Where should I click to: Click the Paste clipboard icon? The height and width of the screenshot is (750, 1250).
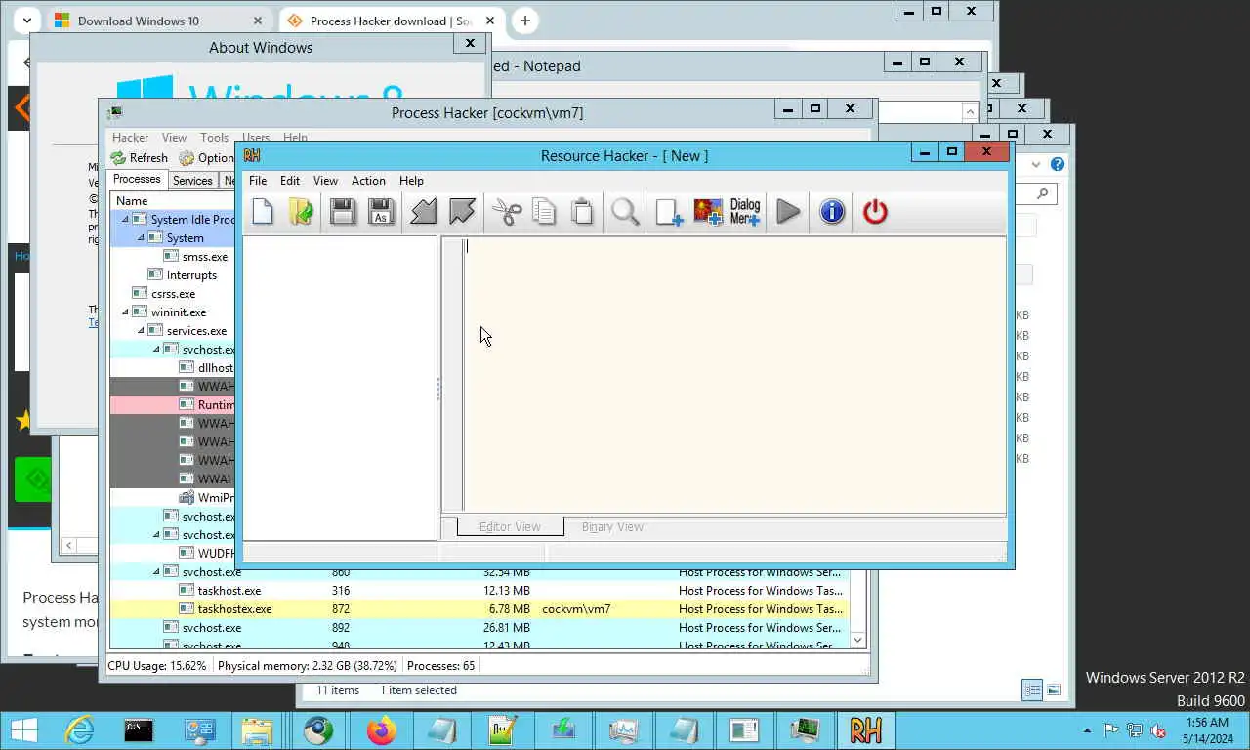click(x=582, y=212)
